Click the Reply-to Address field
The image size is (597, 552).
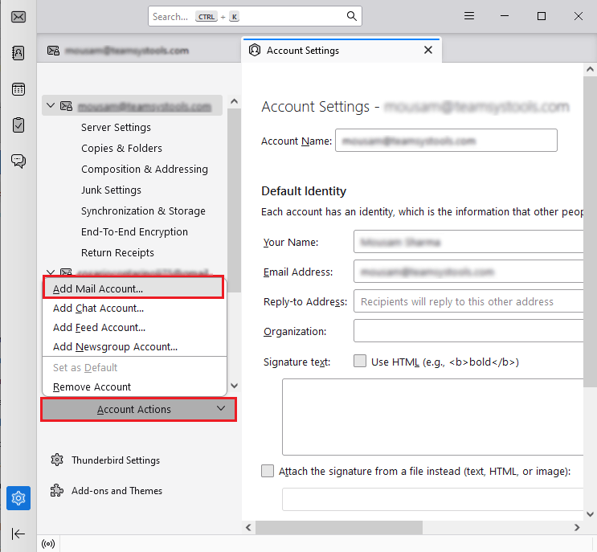[x=468, y=301]
